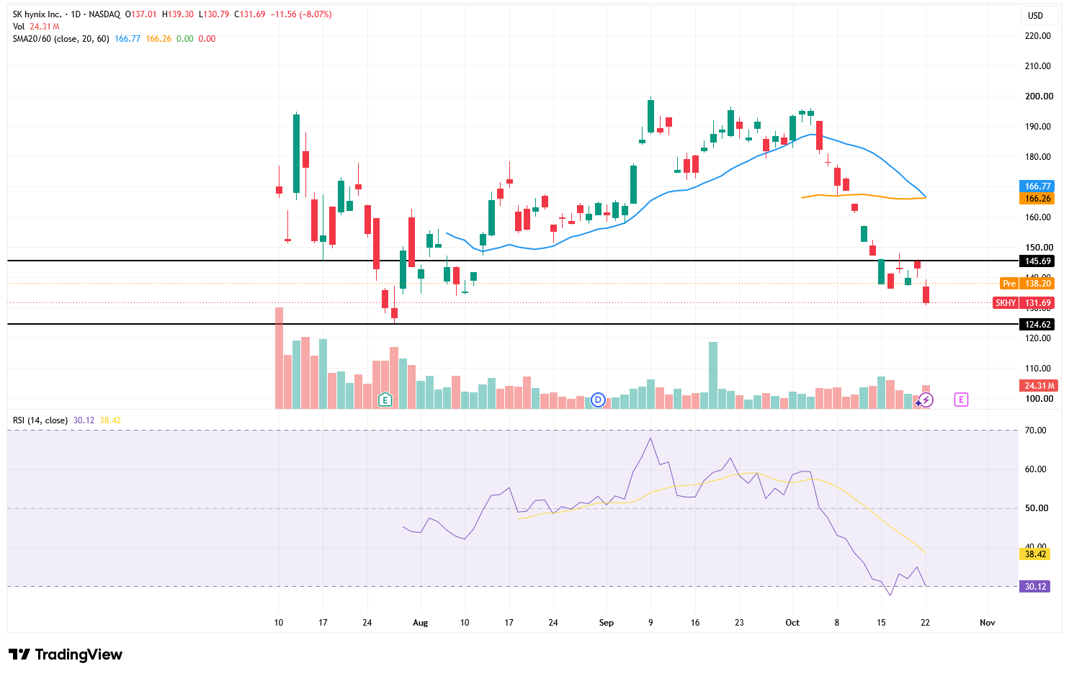Click the orange Pre 138.20 price tag
The image size is (1069, 676).
point(1027,284)
